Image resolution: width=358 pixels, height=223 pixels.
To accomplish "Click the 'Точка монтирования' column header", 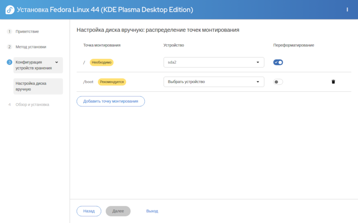I will (102, 45).
